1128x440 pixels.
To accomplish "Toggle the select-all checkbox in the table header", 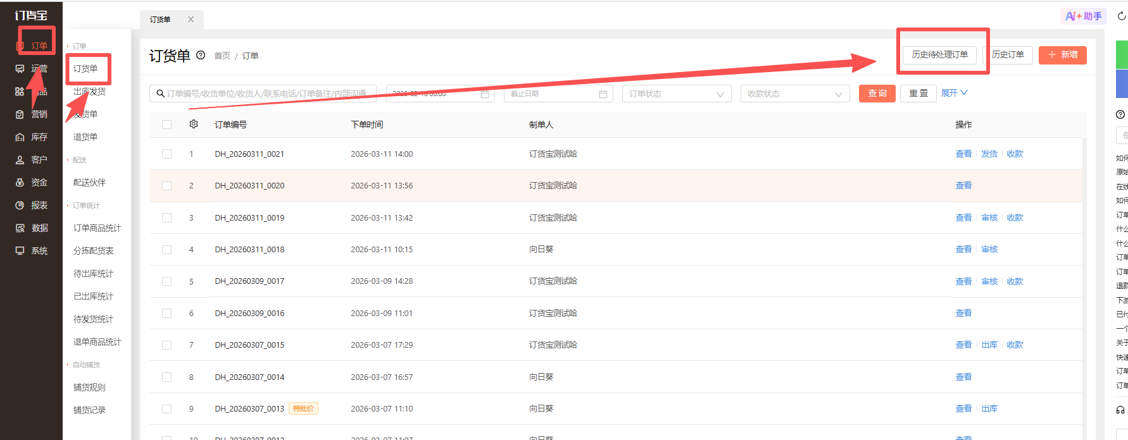I will point(167,125).
